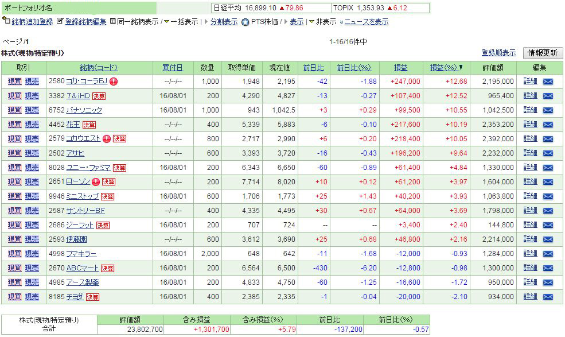Click mail icon in フマキラー row

pyautogui.click(x=548, y=254)
